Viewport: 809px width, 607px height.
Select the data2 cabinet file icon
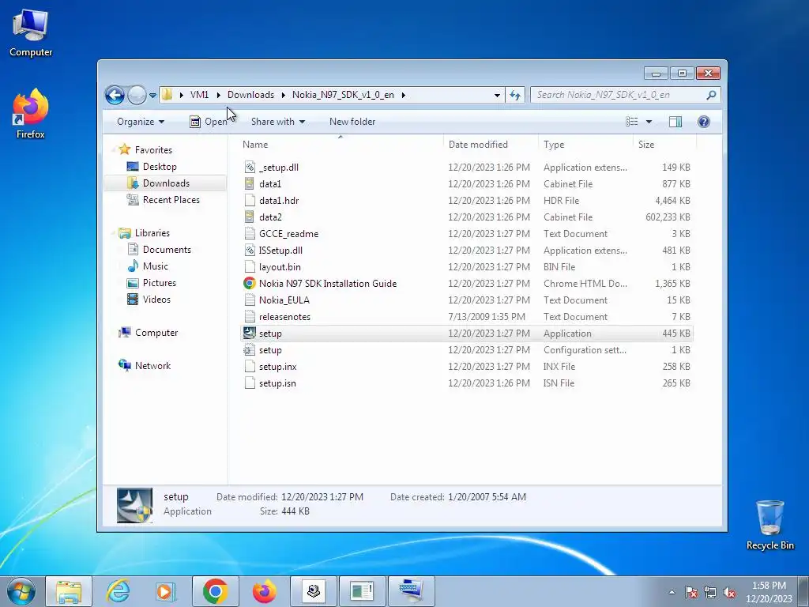(250, 217)
